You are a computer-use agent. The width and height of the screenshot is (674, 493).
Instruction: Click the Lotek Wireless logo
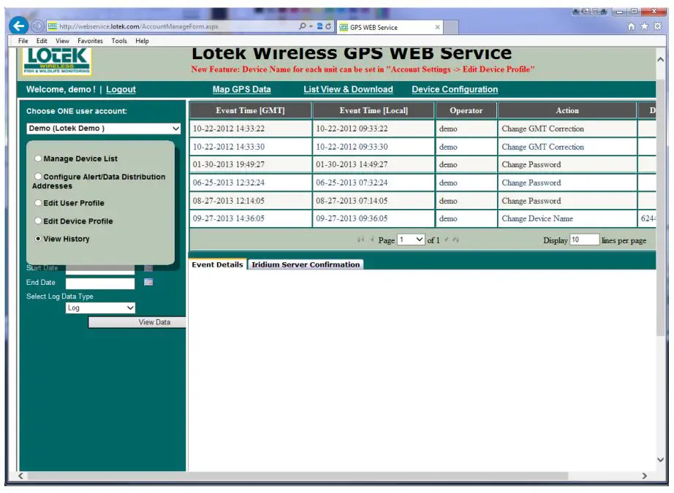55,60
